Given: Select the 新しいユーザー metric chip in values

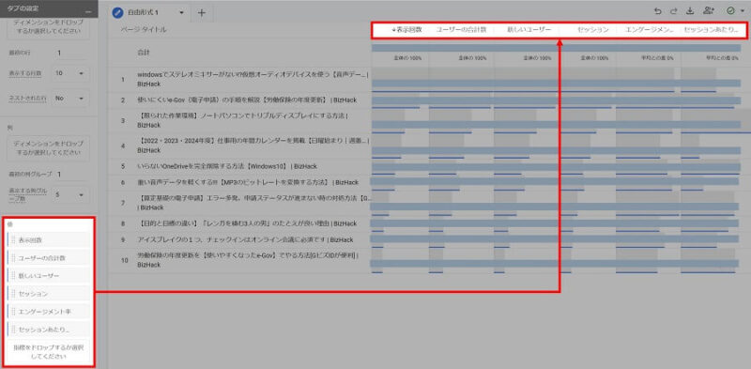Looking at the screenshot, I should [49, 276].
